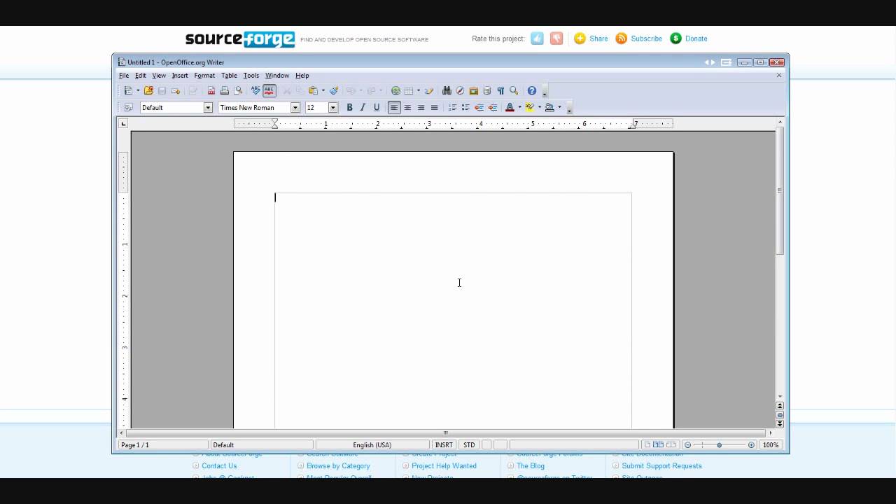Open Data Sources icon
Viewport: 896px width, 504px height.
(486, 90)
